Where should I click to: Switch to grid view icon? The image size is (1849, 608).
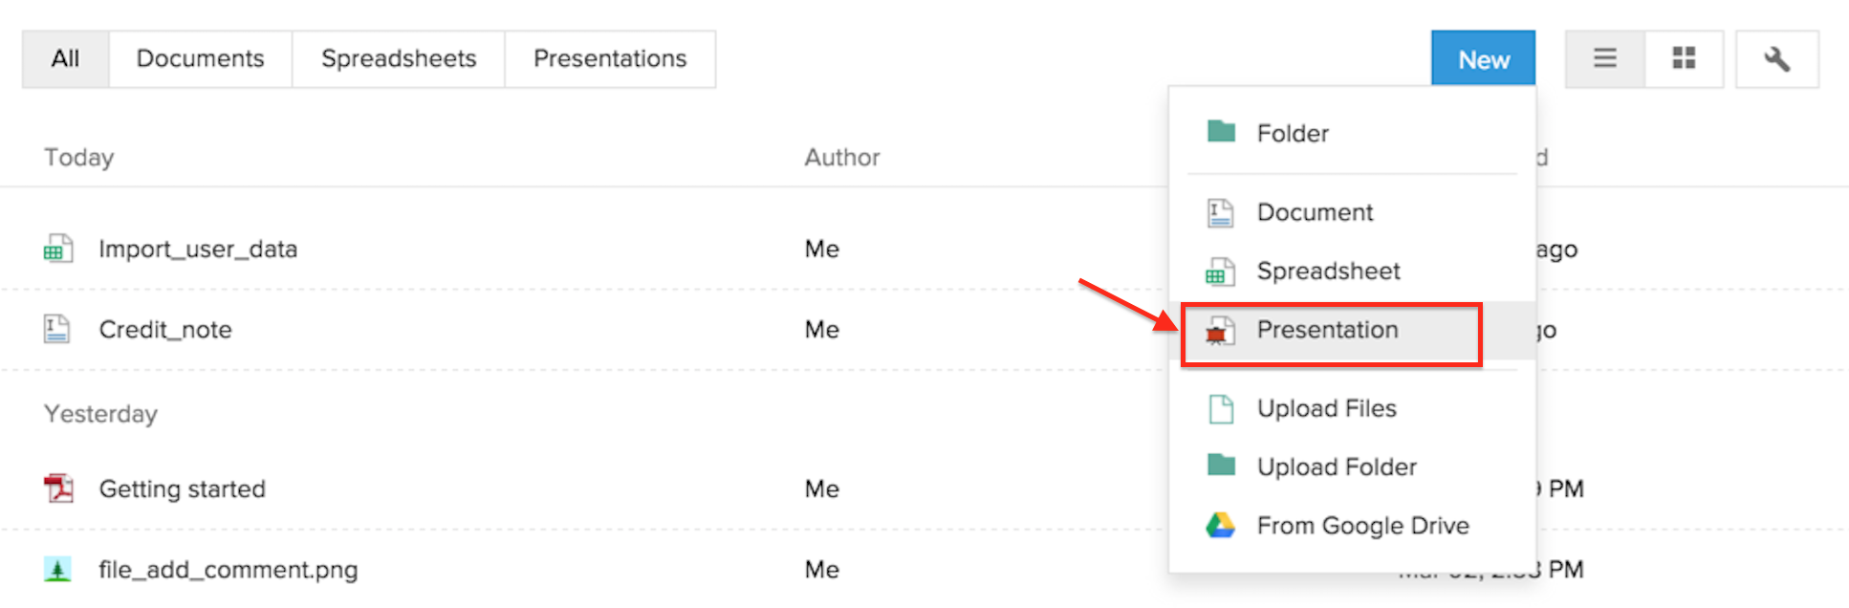click(1684, 59)
